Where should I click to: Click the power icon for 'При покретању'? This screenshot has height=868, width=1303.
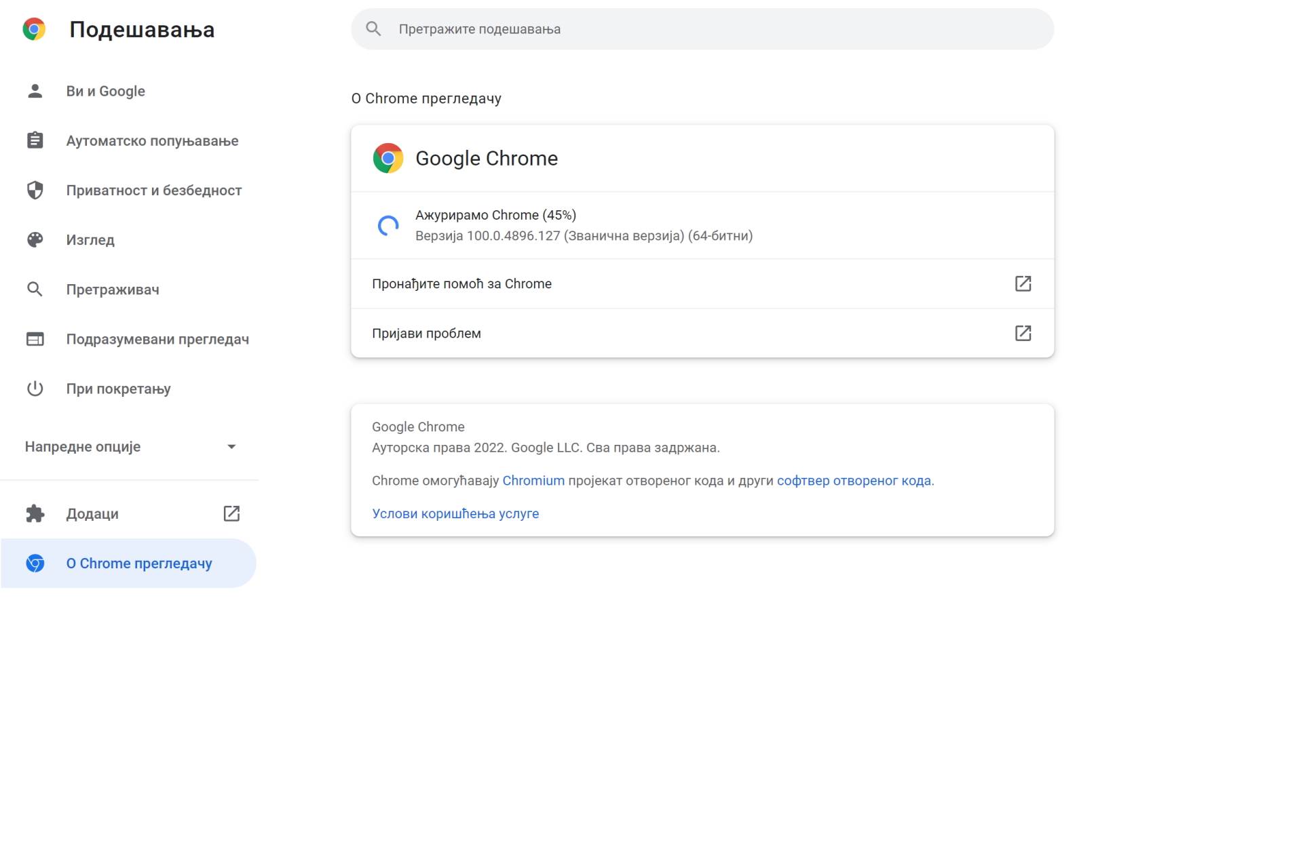click(x=35, y=388)
